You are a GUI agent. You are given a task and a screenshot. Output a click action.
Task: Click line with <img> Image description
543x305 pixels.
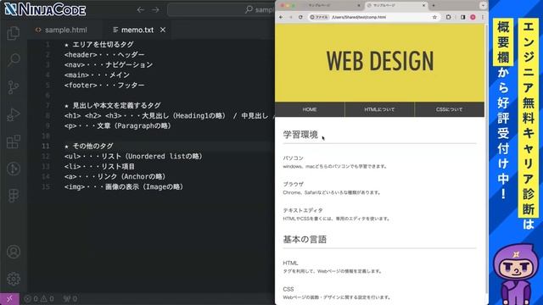[123, 186]
